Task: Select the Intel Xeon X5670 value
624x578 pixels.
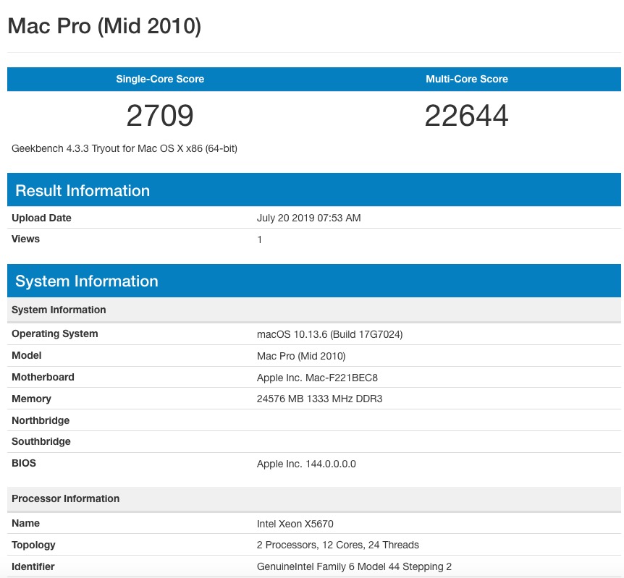Action: 295,524
